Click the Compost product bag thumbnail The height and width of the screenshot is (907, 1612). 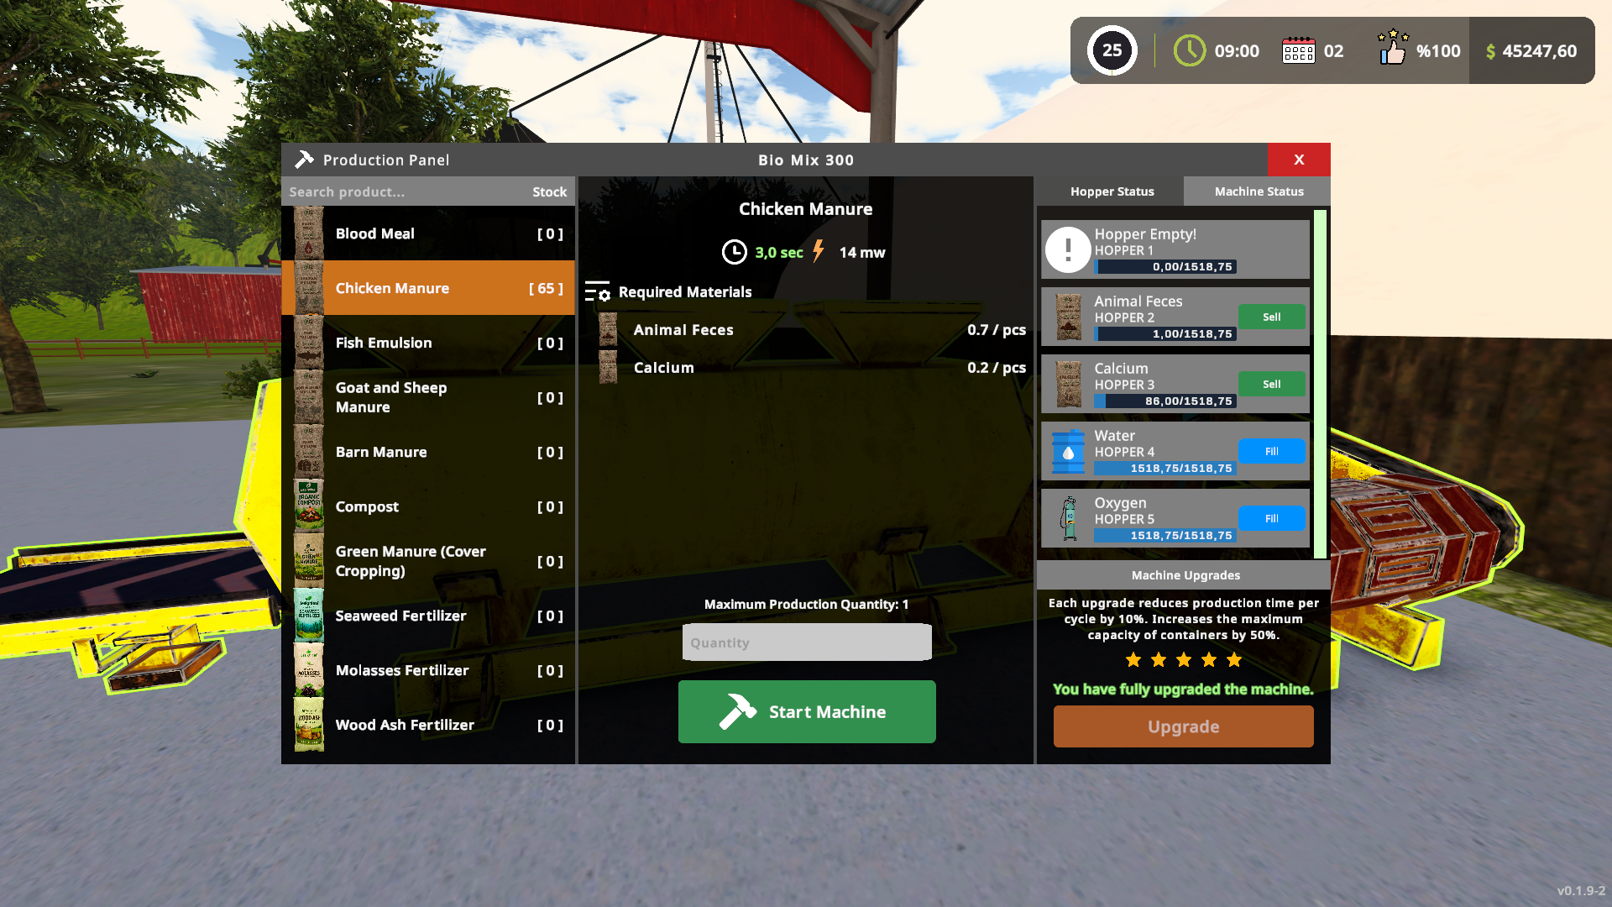click(x=309, y=506)
